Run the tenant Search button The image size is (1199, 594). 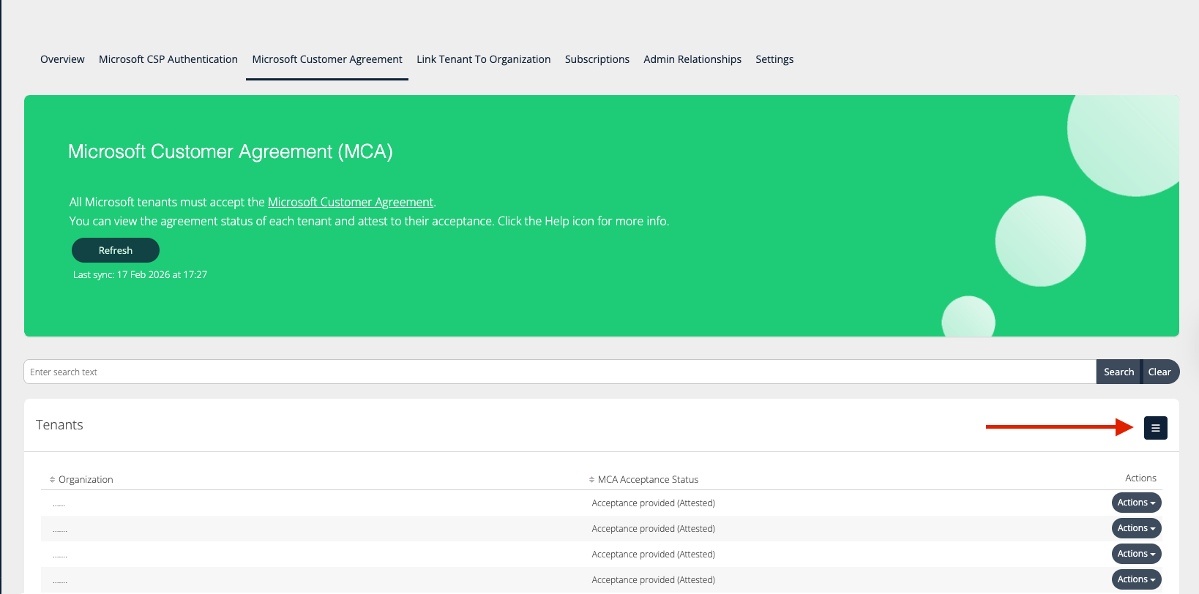pyautogui.click(x=1118, y=372)
